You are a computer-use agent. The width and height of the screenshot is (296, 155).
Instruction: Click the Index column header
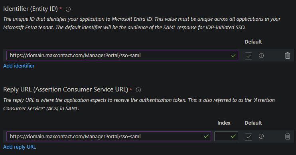click(224, 123)
